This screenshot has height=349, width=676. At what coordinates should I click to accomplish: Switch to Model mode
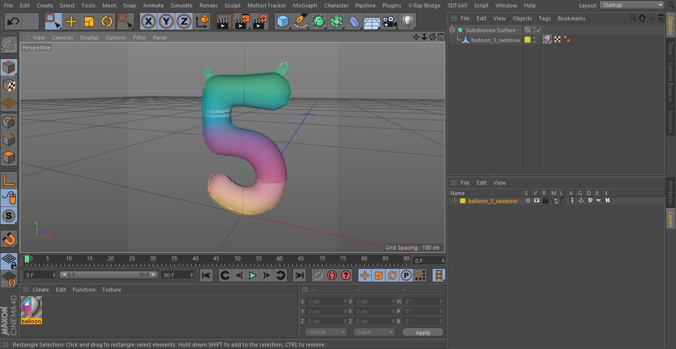(9, 67)
